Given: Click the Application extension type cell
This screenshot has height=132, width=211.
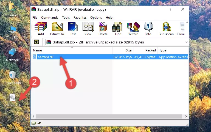Looking at the screenshot, I should [173, 57].
